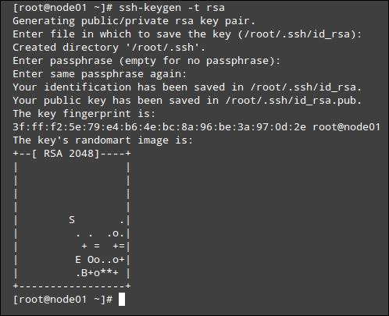Image resolution: width=389 pixels, height=316 pixels.
Task: Click the Created directory '/root/.ssh' line
Action: 109,48
